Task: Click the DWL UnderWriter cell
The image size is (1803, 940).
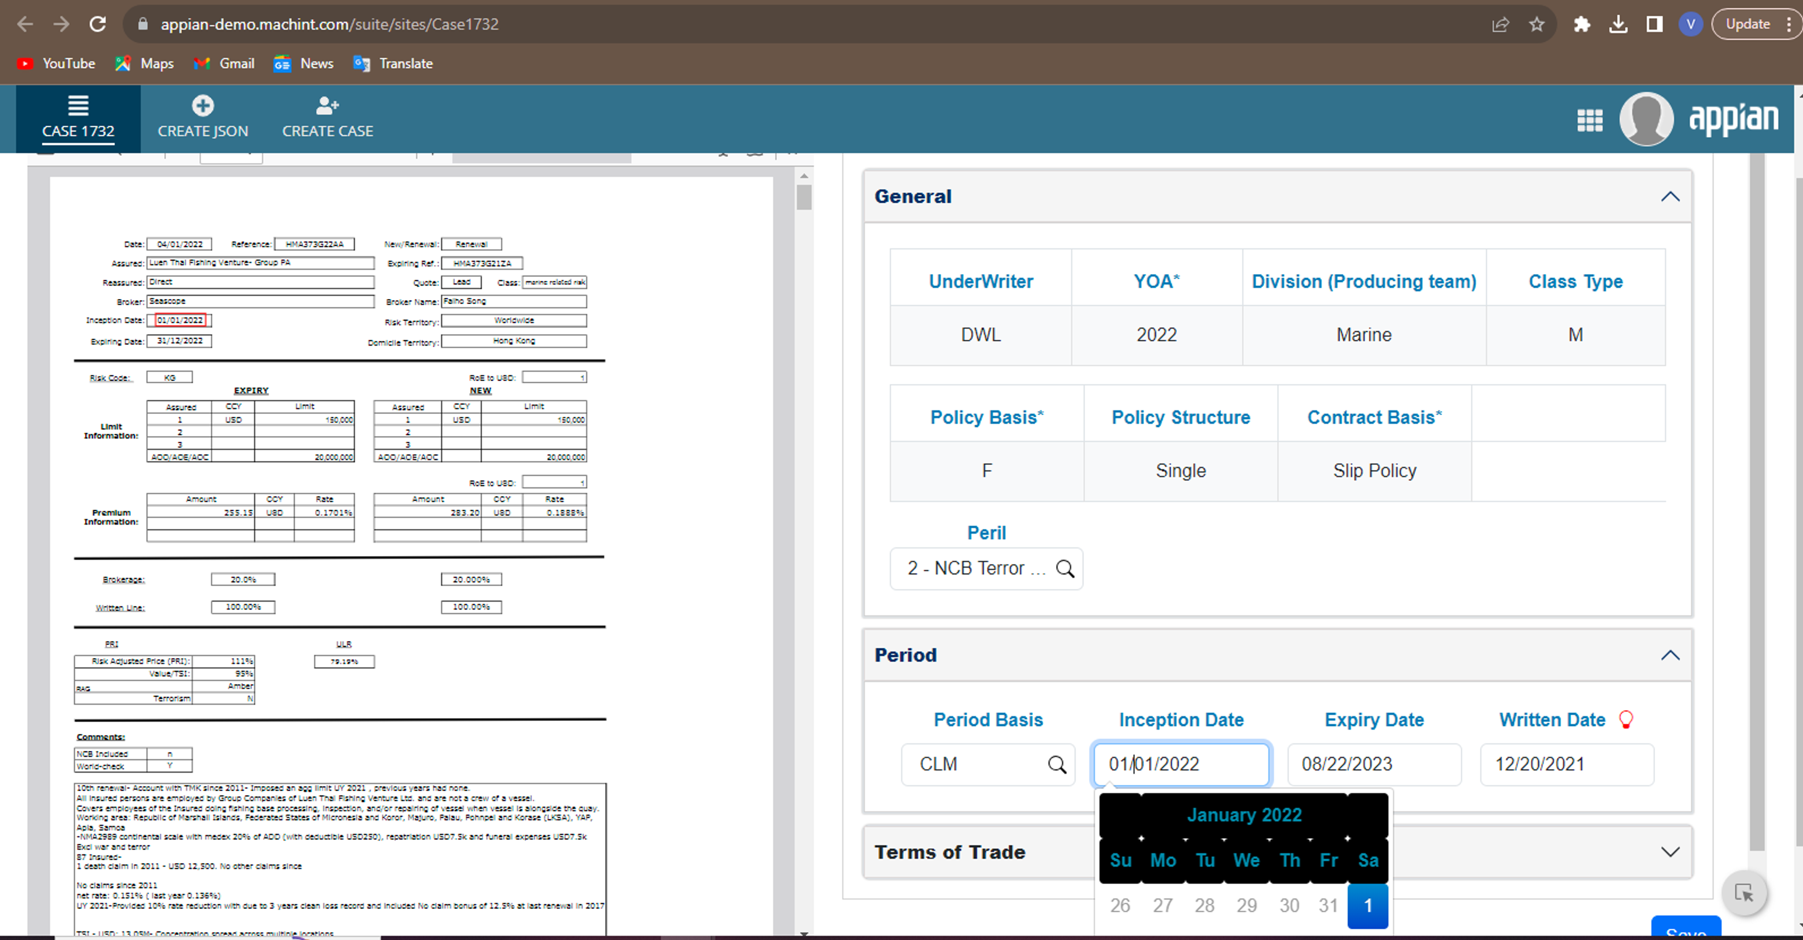Action: tap(980, 335)
